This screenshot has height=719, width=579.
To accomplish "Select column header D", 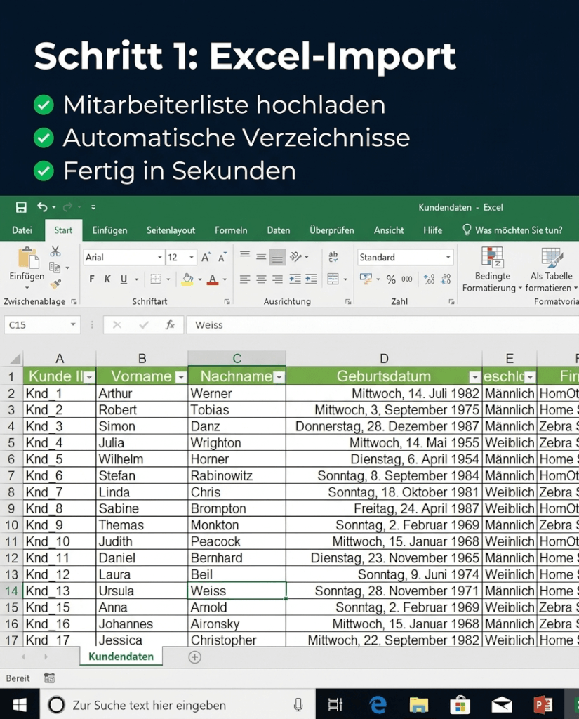I will [384, 359].
